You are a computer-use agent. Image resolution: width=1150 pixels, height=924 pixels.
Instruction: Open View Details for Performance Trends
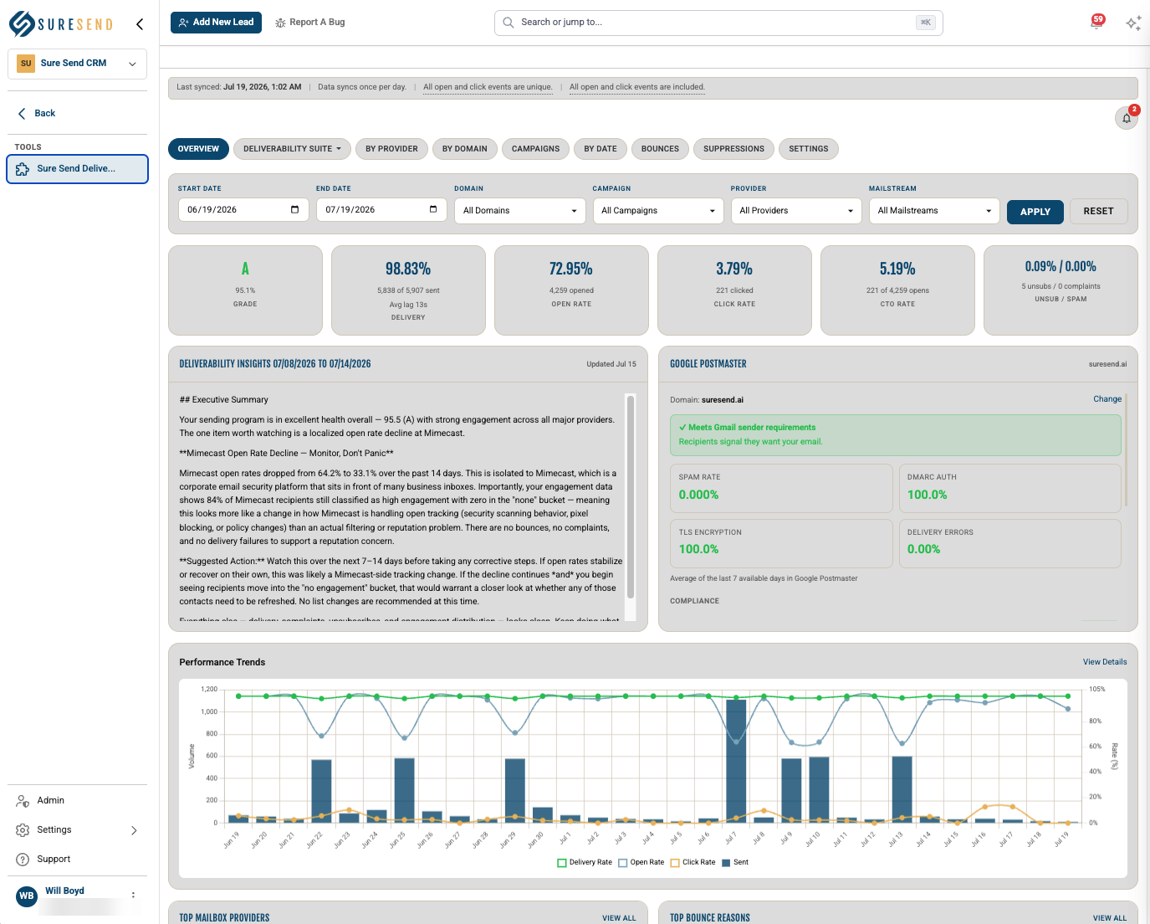[1105, 662]
